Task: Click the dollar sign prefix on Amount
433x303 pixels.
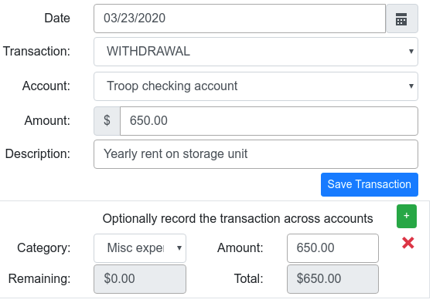Action: pyautogui.click(x=107, y=121)
